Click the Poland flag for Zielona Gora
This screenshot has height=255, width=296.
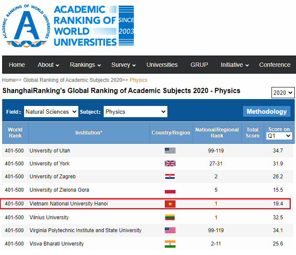(x=170, y=190)
